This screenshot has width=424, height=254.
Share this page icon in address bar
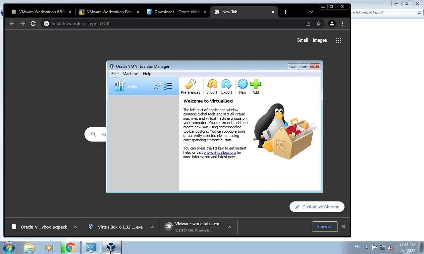(x=308, y=23)
